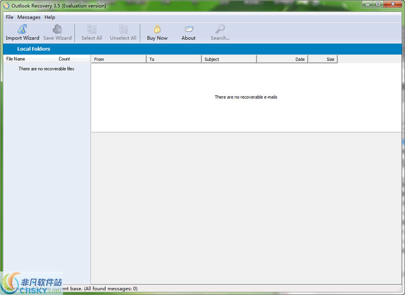Click the 'There are no recoverable files' text
The width and height of the screenshot is (405, 295).
click(46, 69)
